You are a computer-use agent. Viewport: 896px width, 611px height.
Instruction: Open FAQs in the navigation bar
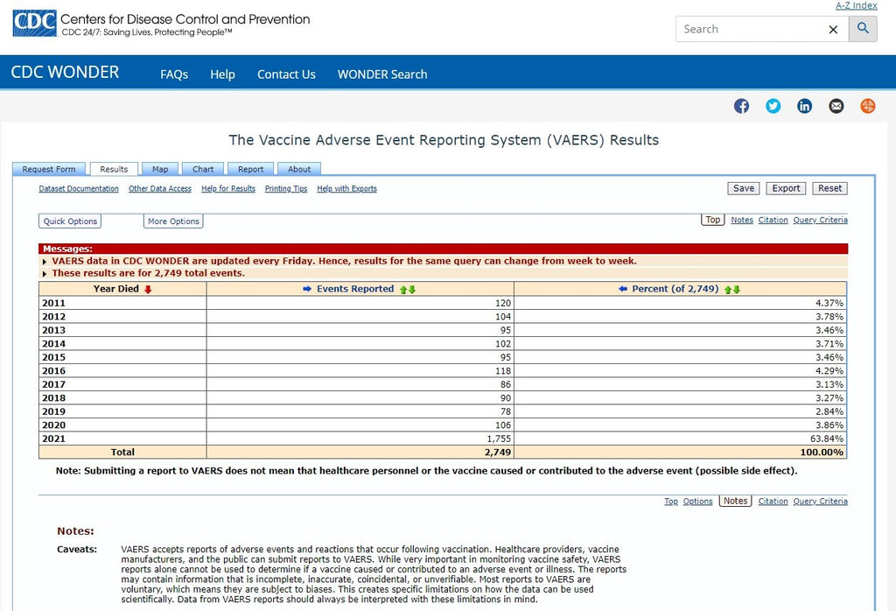(x=174, y=74)
